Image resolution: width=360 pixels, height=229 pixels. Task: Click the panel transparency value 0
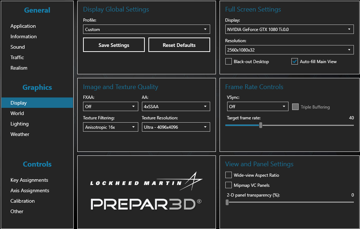(x=353, y=195)
